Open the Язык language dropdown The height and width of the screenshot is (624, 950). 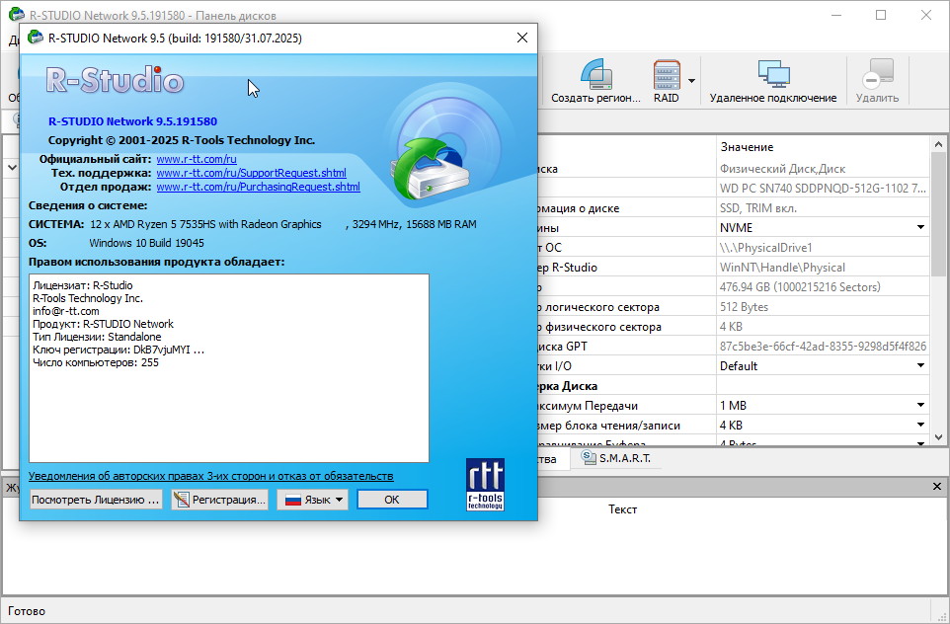(313, 500)
